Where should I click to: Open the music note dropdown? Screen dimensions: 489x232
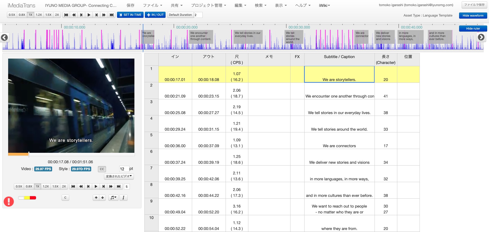113,198
